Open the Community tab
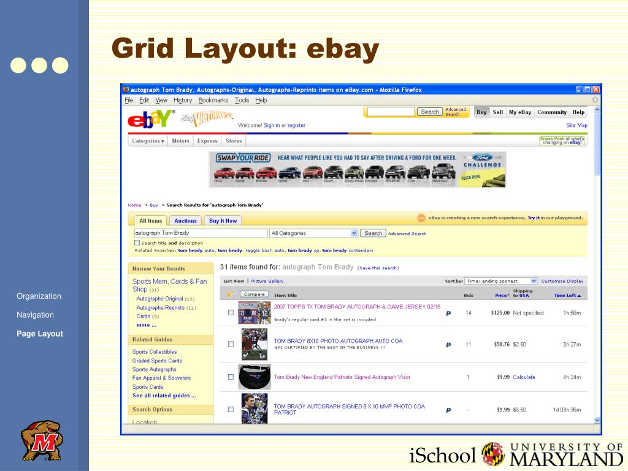628x471 pixels. click(552, 112)
